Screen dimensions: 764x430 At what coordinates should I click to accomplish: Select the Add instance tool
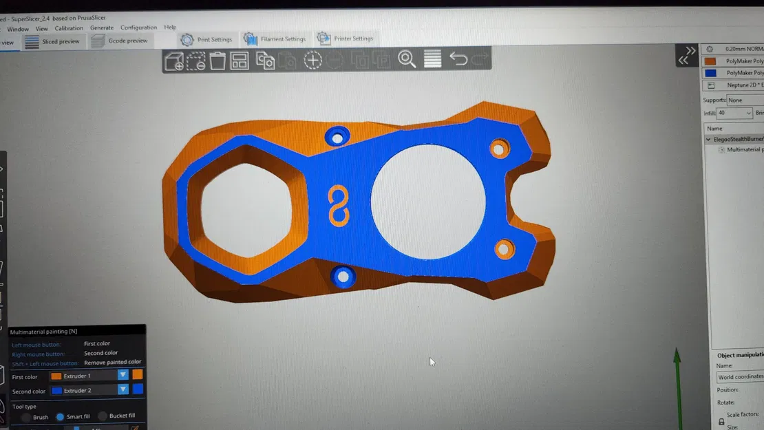tap(312, 61)
